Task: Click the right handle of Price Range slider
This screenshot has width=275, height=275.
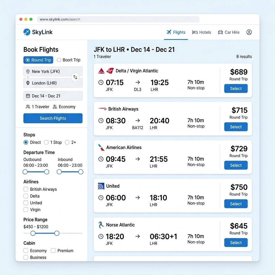Action: coord(57,233)
